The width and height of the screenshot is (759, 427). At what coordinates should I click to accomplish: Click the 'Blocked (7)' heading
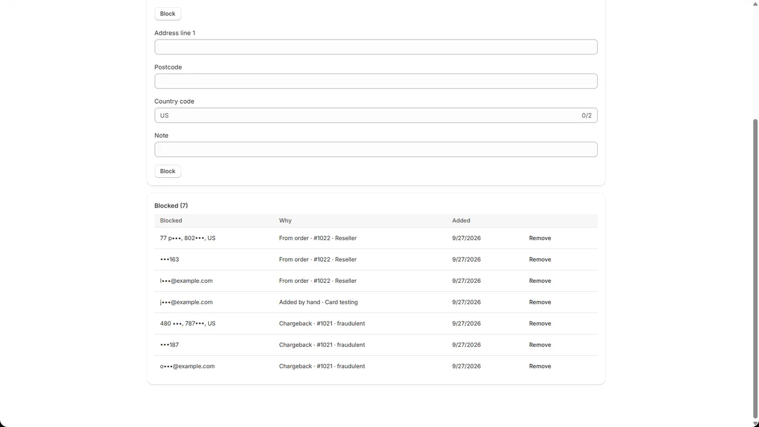coord(171,206)
